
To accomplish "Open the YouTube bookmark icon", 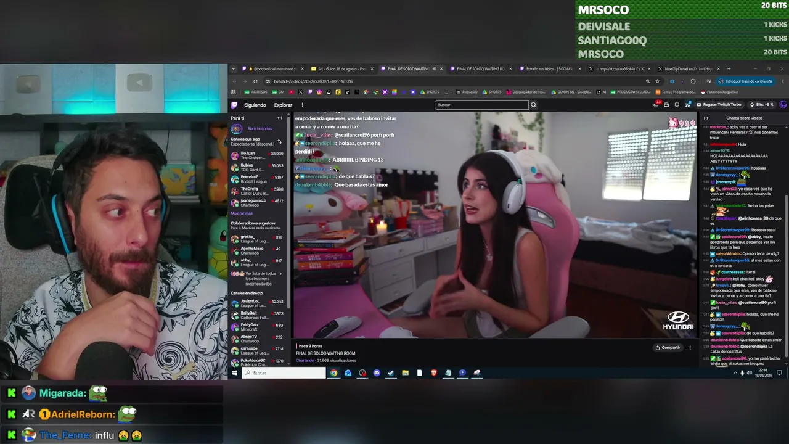I will (x=292, y=92).
